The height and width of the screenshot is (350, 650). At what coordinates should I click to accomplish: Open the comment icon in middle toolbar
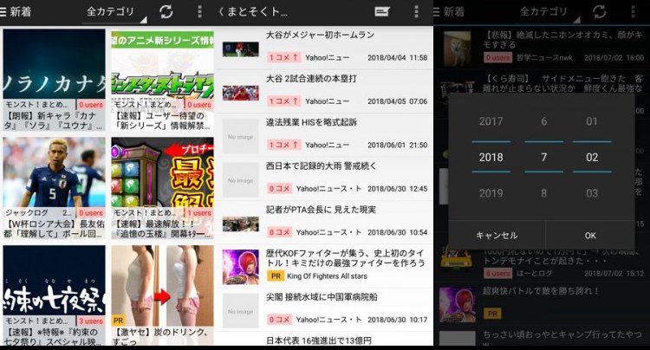[x=382, y=11]
